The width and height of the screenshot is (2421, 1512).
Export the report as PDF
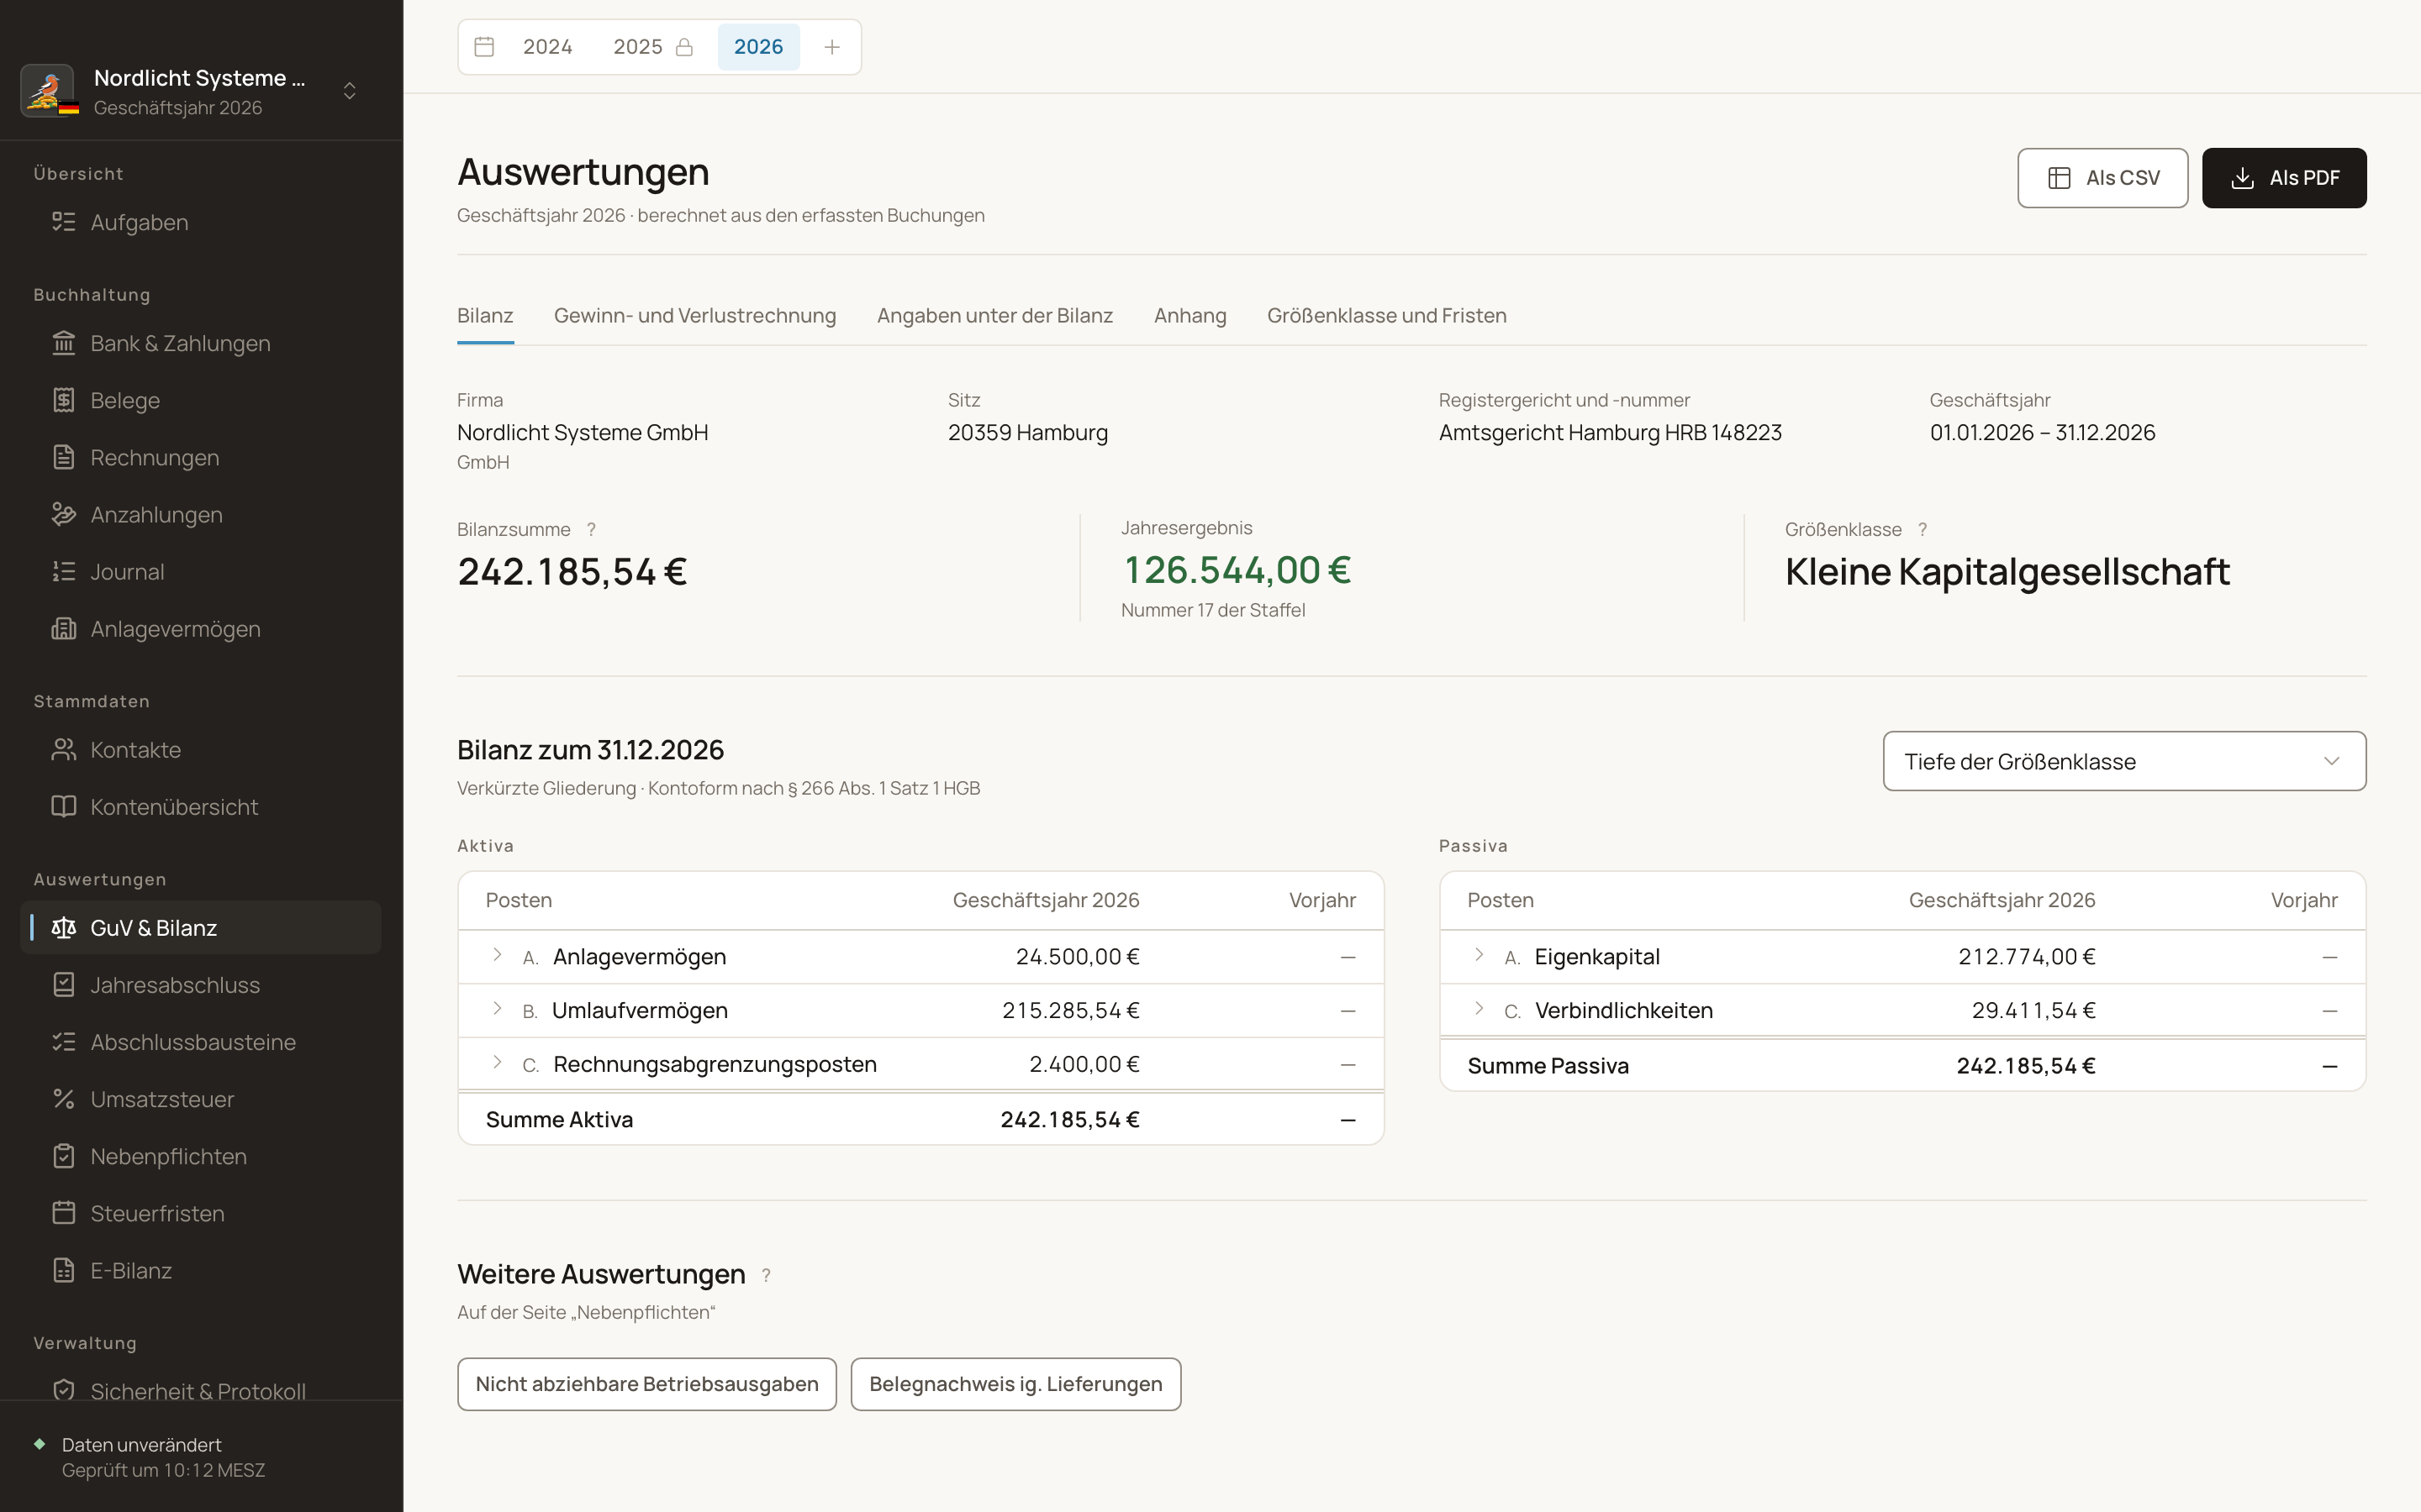pyautogui.click(x=2284, y=178)
